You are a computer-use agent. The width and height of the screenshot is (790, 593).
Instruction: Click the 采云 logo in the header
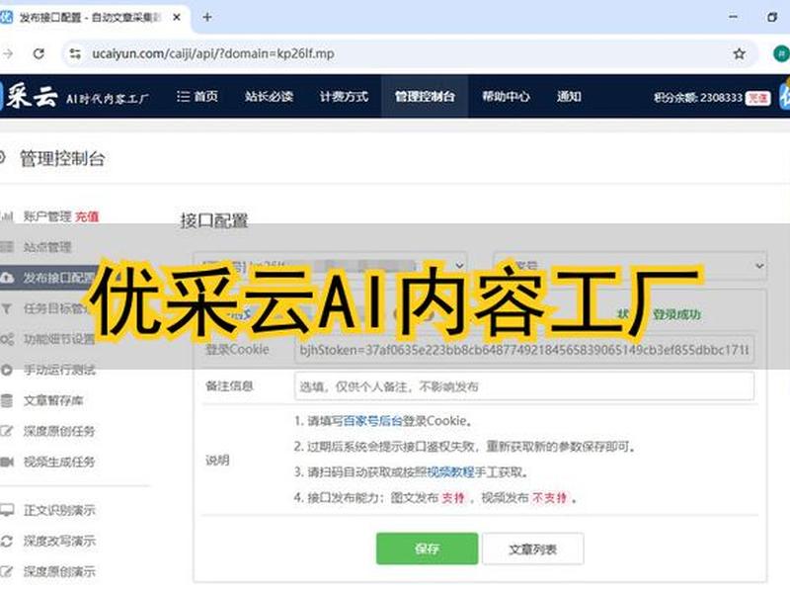click(32, 96)
